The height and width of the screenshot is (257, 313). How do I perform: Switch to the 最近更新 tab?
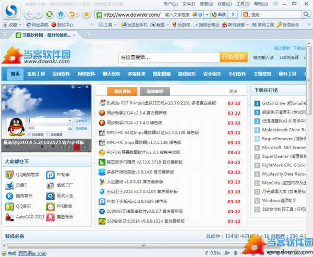pos(122,91)
